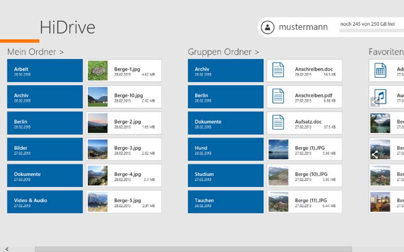Open the spreadsheet file icon in Favoriten

pos(380,70)
